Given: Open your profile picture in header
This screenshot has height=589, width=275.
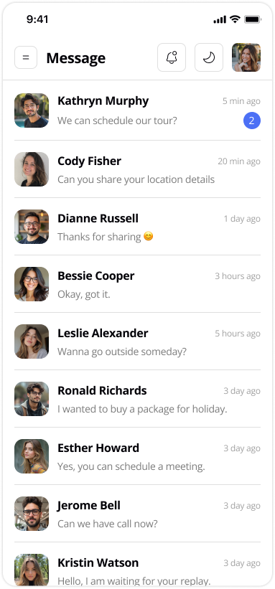Looking at the screenshot, I should click(x=246, y=57).
